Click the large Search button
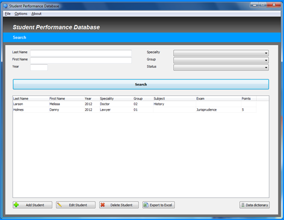Screen dimensions: 284x220 (141, 84)
